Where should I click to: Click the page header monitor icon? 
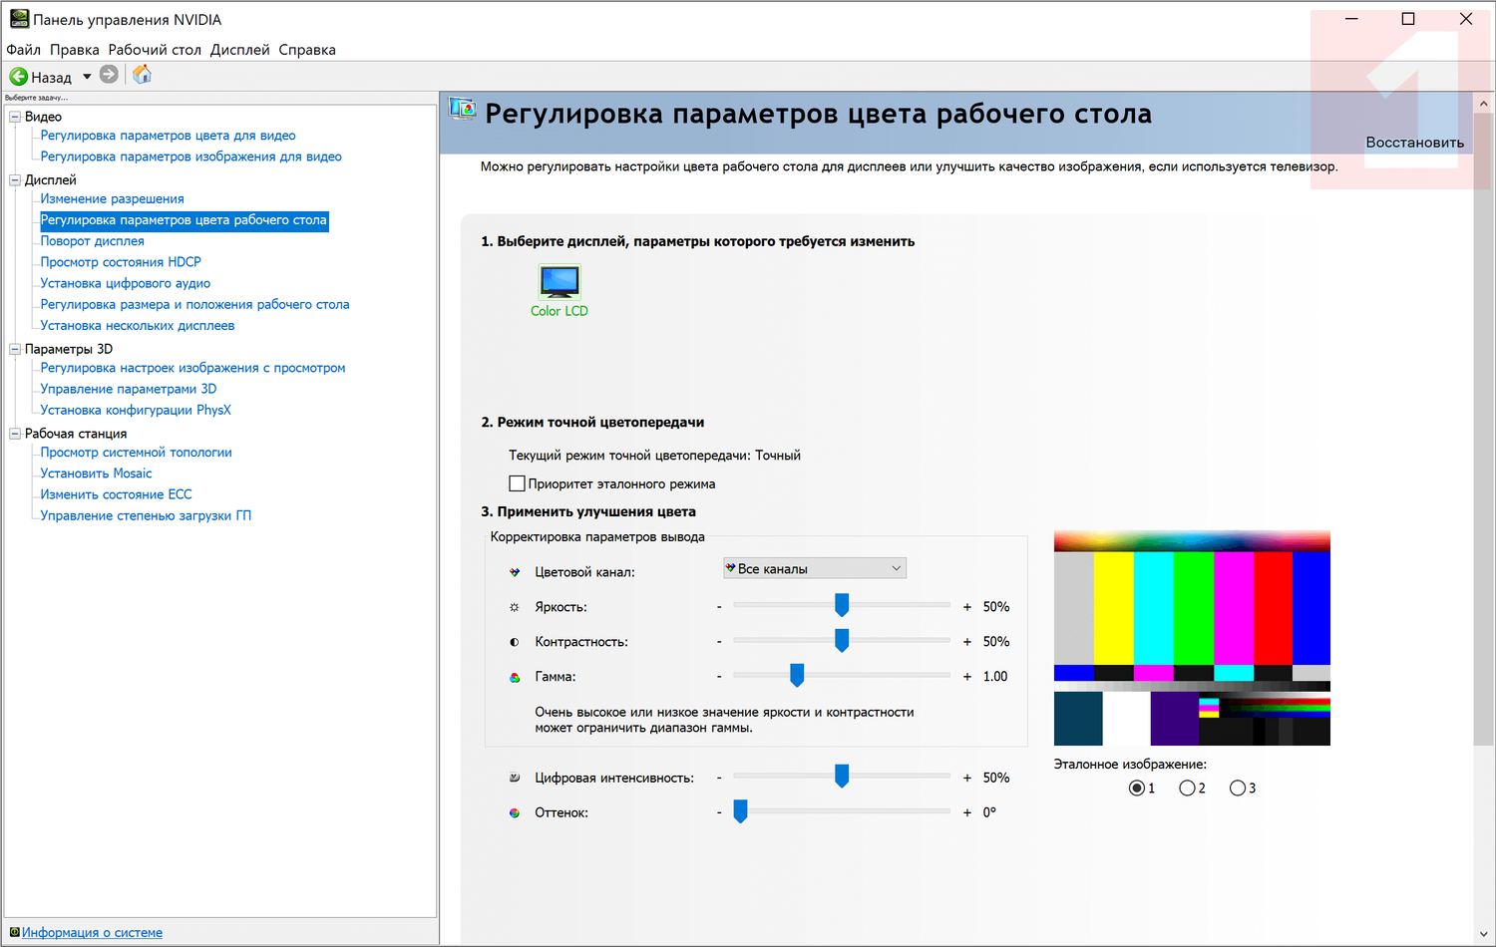pos(463,110)
